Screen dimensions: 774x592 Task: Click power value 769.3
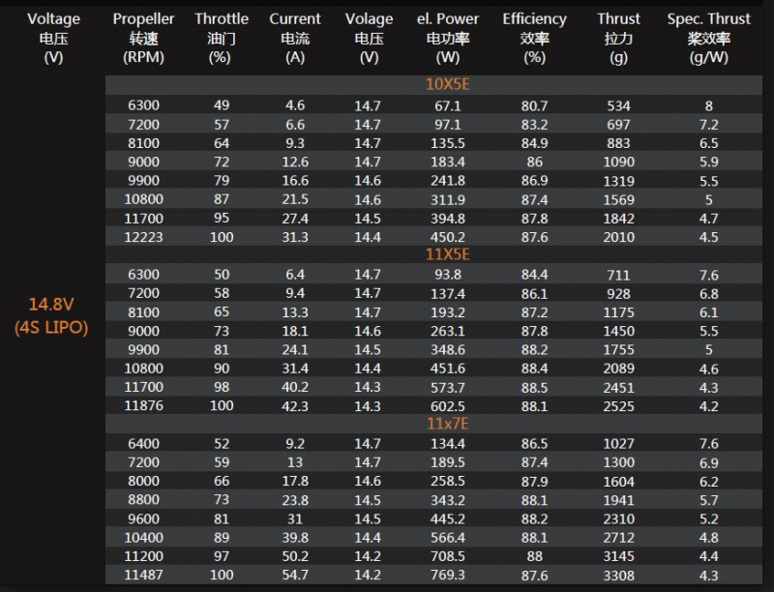coord(448,575)
